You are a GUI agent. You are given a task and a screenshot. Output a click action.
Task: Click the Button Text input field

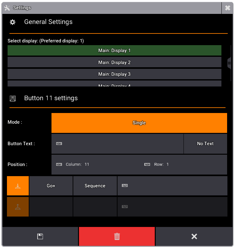pyautogui.click(x=117, y=144)
